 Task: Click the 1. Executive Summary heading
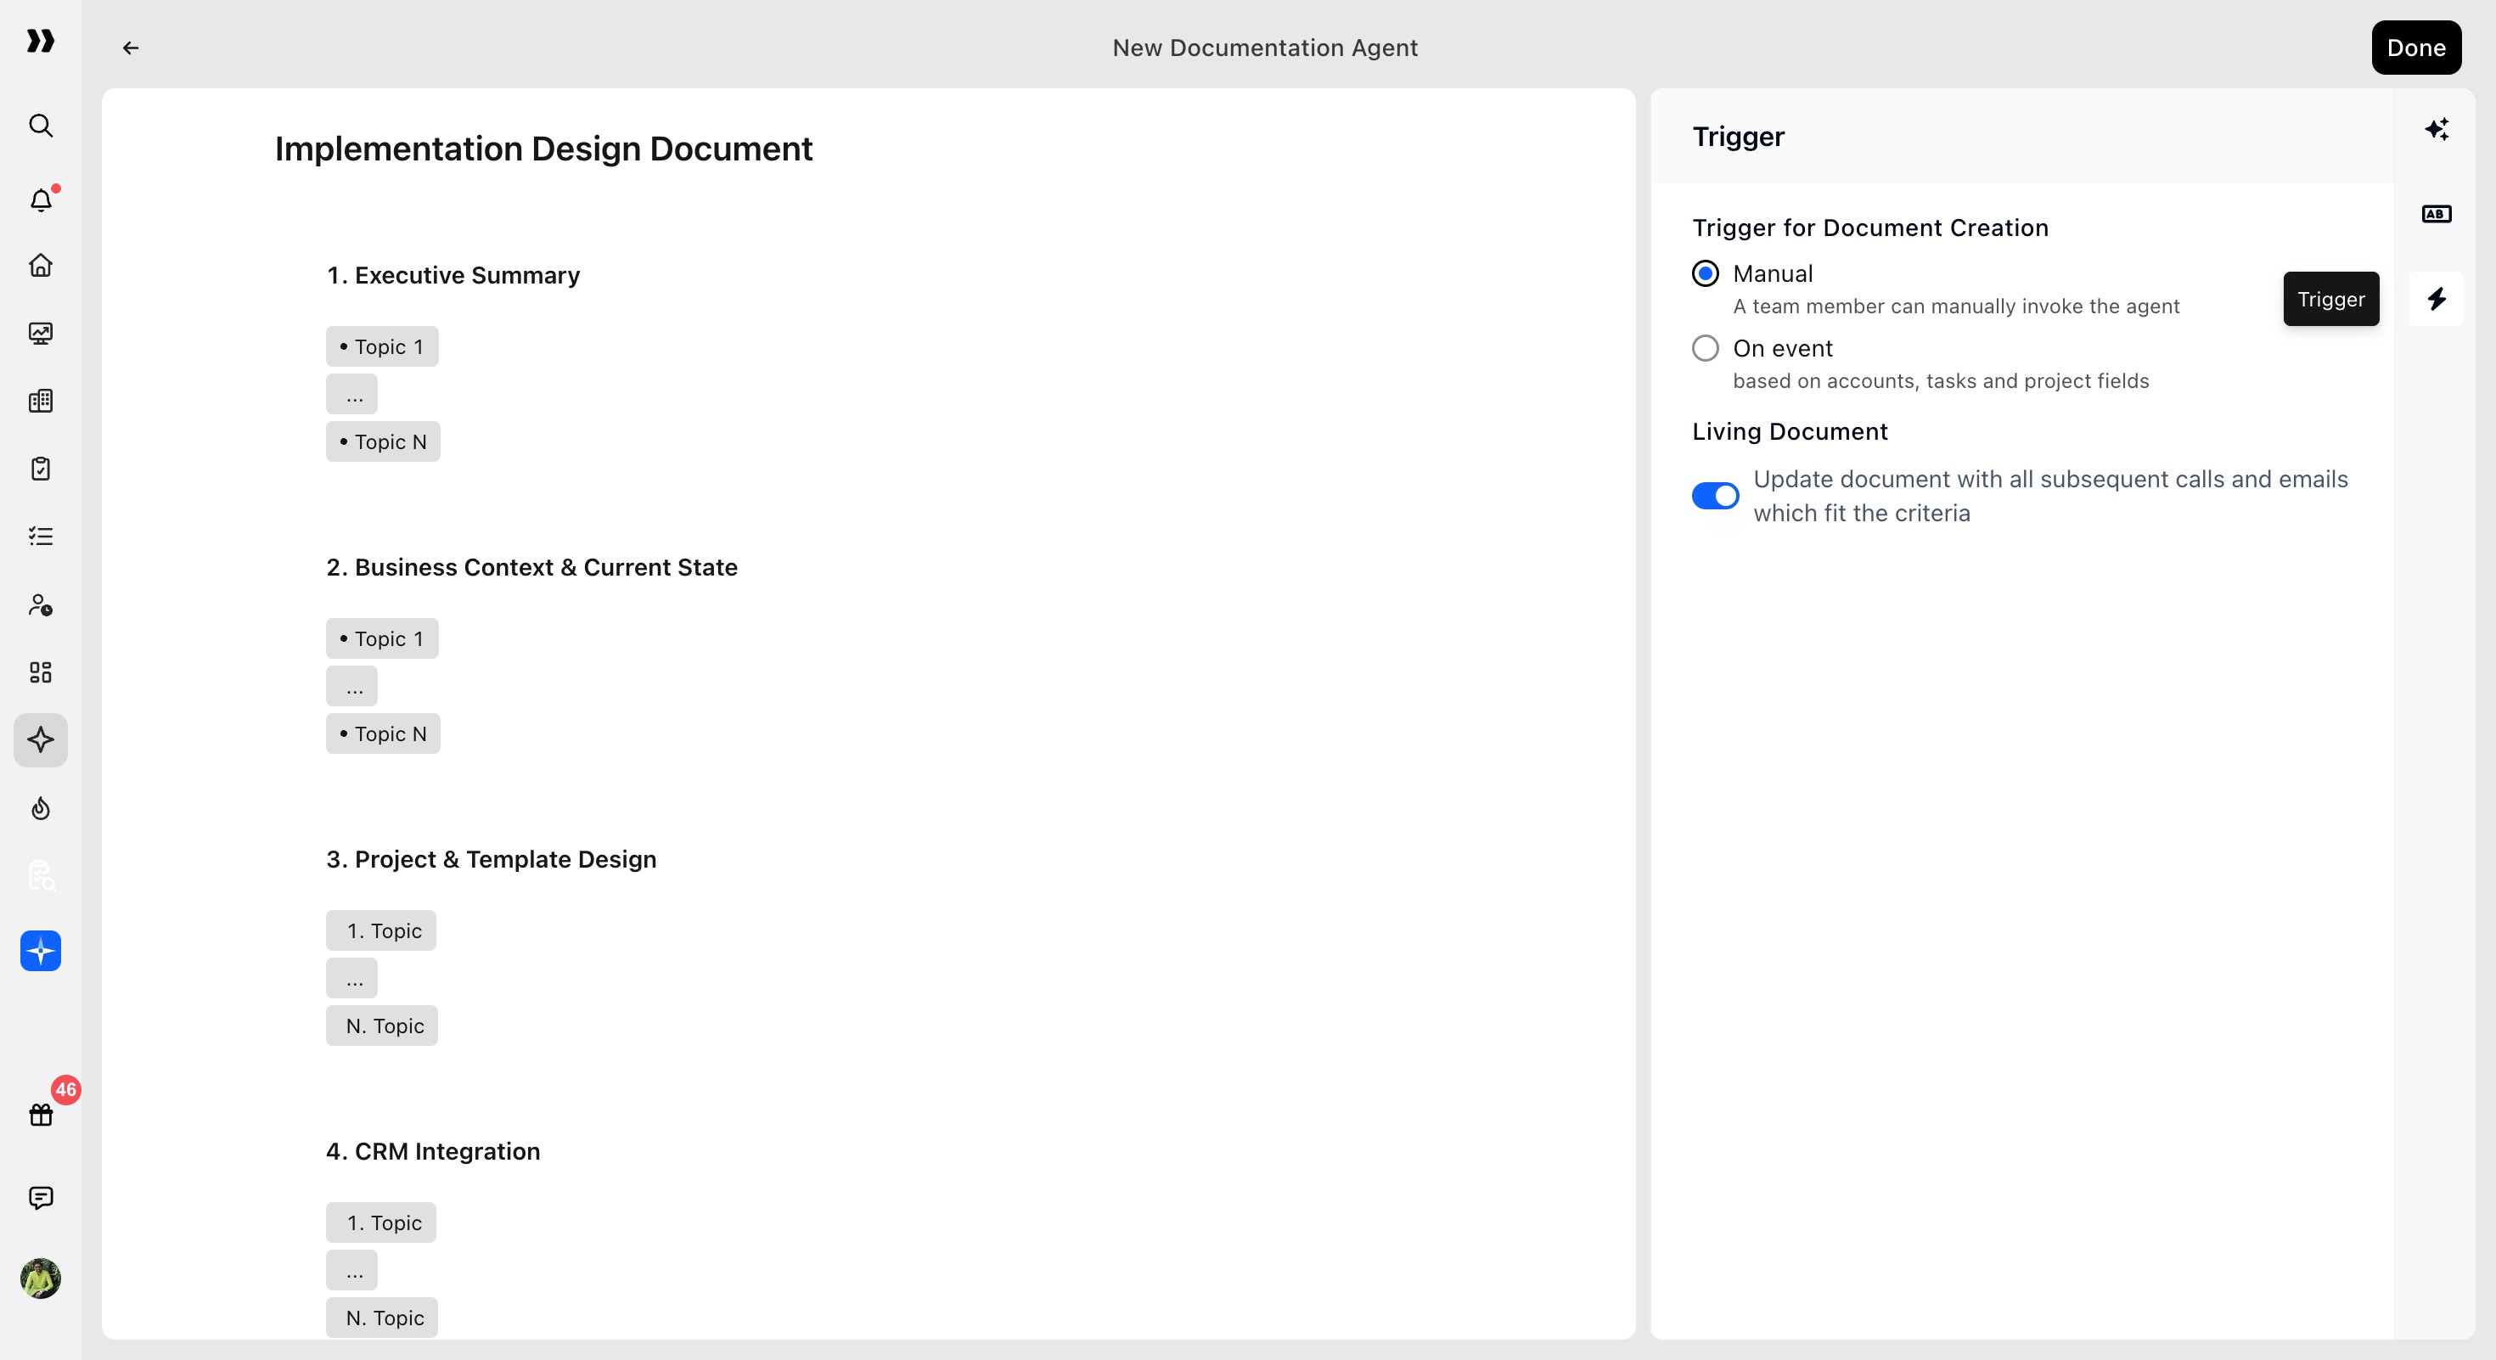tap(453, 275)
